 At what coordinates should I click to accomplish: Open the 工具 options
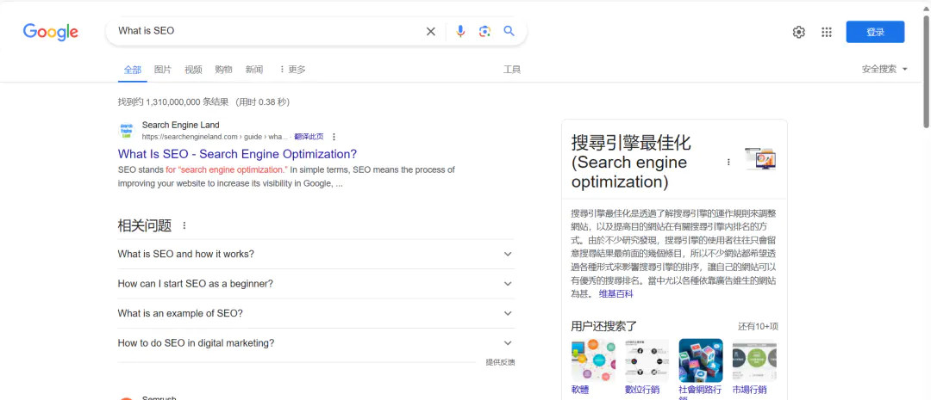click(x=512, y=70)
